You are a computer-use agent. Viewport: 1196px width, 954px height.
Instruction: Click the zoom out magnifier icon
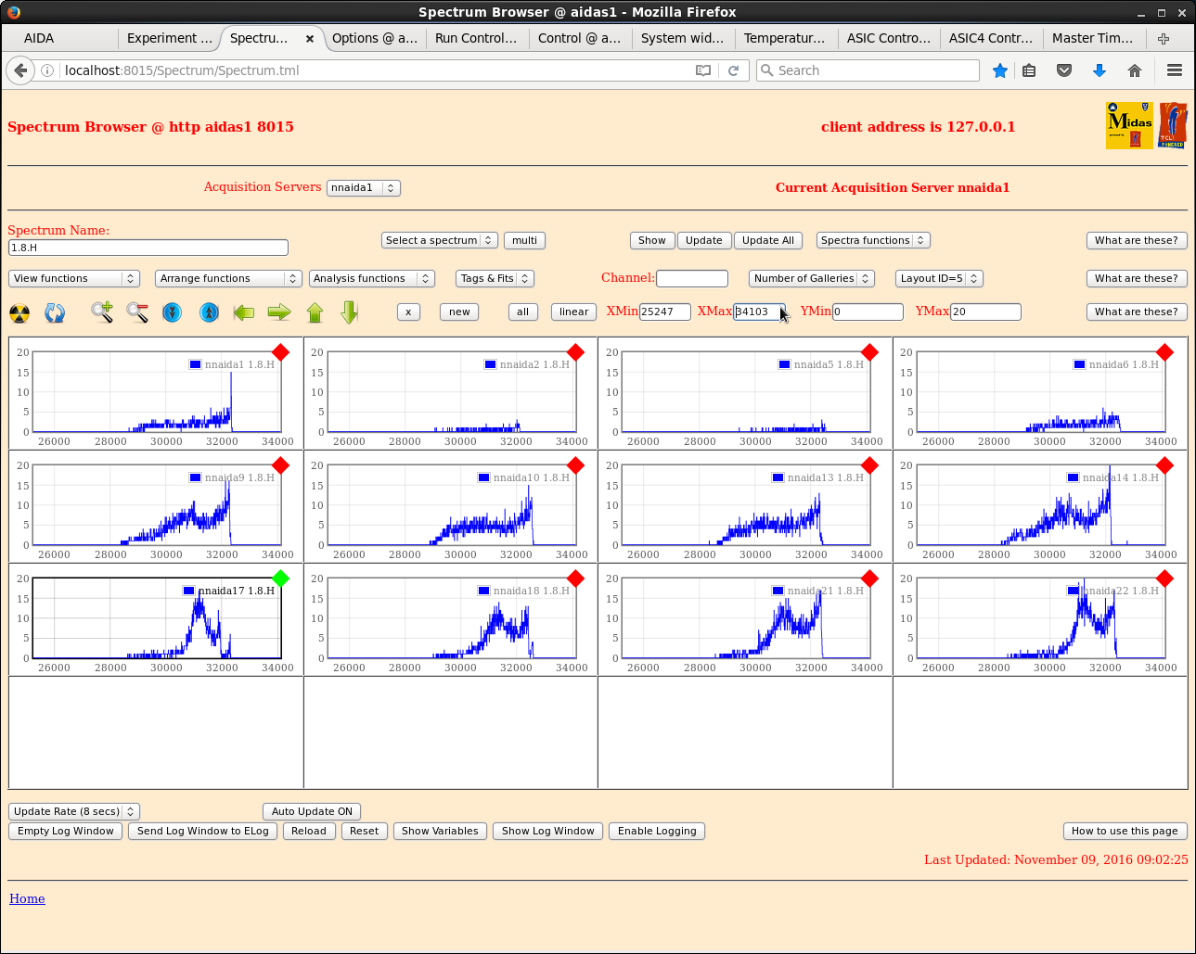[x=137, y=312]
